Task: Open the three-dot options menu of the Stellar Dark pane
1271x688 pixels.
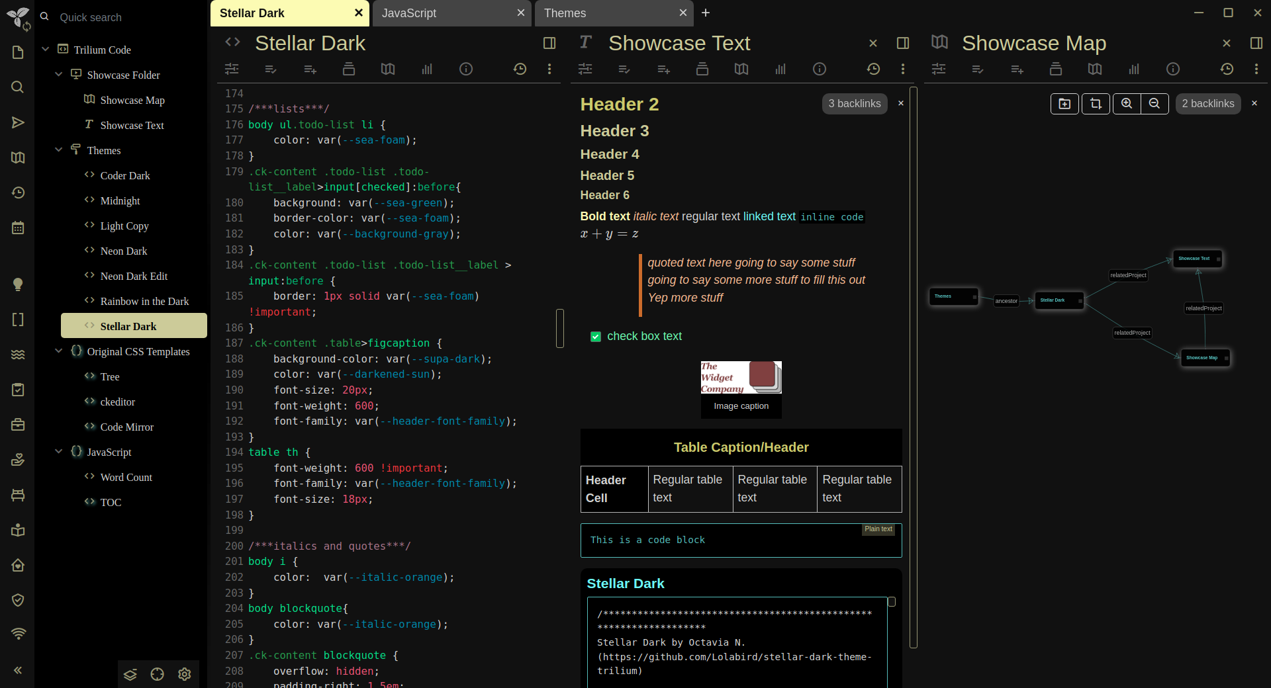Action: coord(549,69)
